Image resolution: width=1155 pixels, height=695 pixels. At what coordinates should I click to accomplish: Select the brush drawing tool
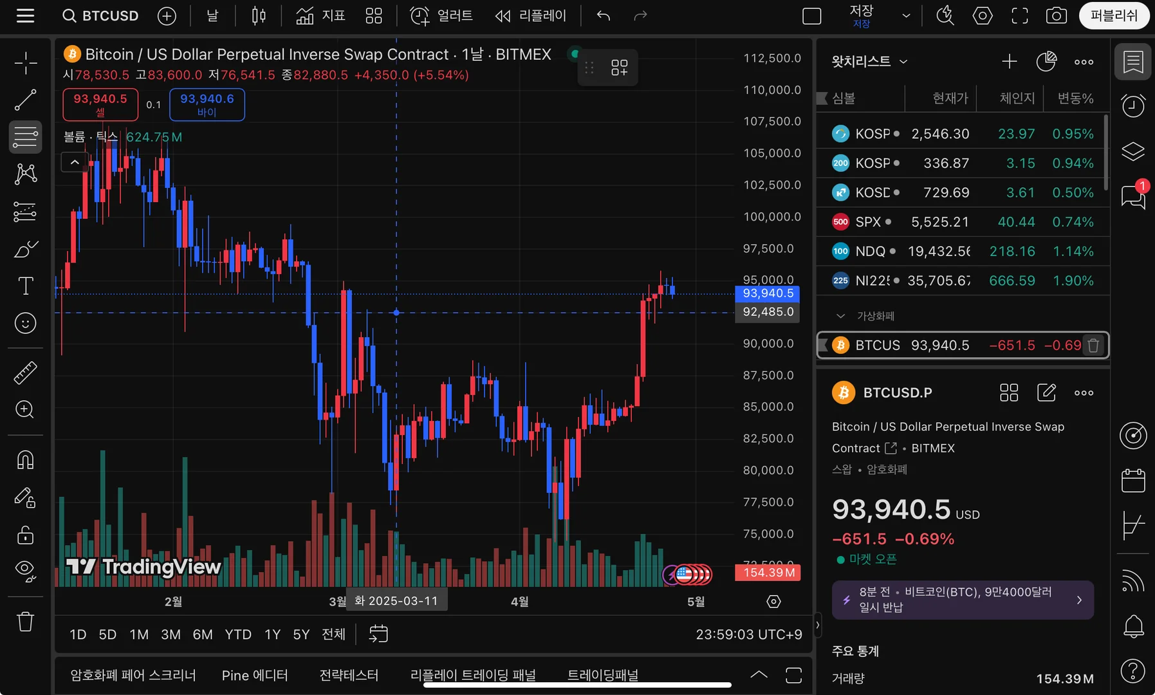click(x=26, y=248)
